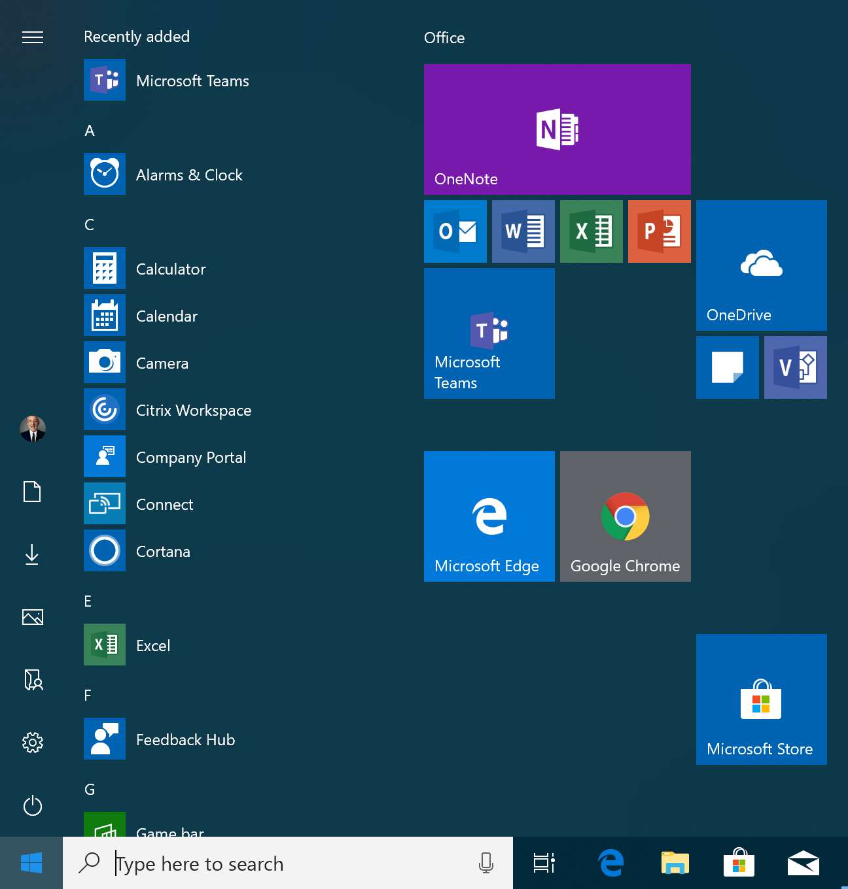Click the letter A section header
The width and height of the screenshot is (848, 889).
(x=90, y=131)
